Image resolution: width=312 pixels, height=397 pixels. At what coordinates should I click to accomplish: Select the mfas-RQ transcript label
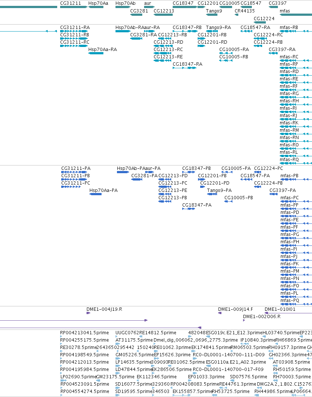click(x=289, y=160)
